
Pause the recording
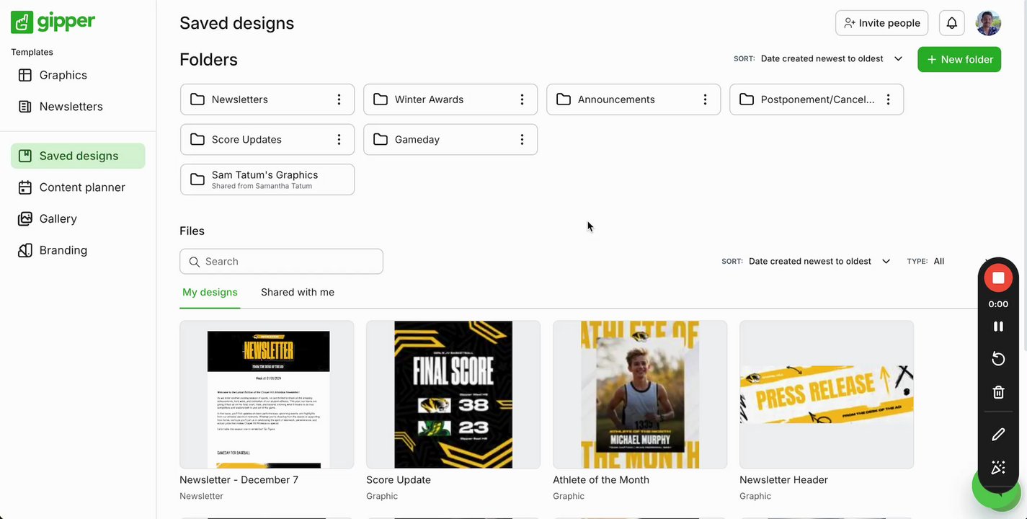click(998, 327)
